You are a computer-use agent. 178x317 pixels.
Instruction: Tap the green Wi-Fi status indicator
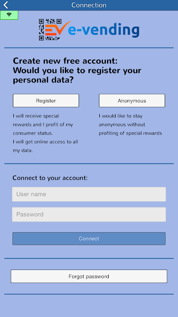pos(9,15)
